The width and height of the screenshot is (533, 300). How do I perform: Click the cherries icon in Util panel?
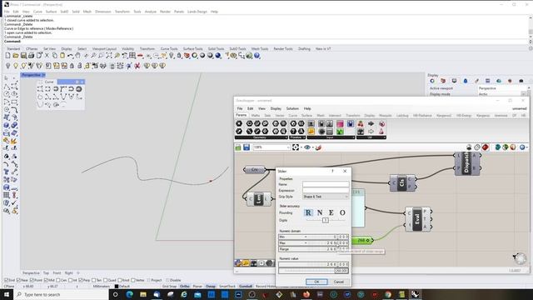[x=361, y=124]
